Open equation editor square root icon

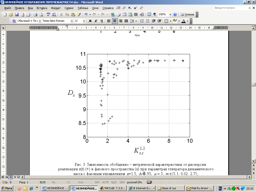click(x=118, y=8)
